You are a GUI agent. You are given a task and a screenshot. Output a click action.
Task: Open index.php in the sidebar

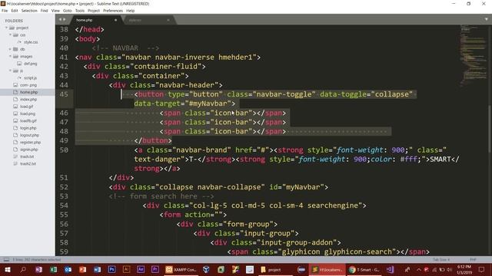pyautogui.click(x=28, y=100)
